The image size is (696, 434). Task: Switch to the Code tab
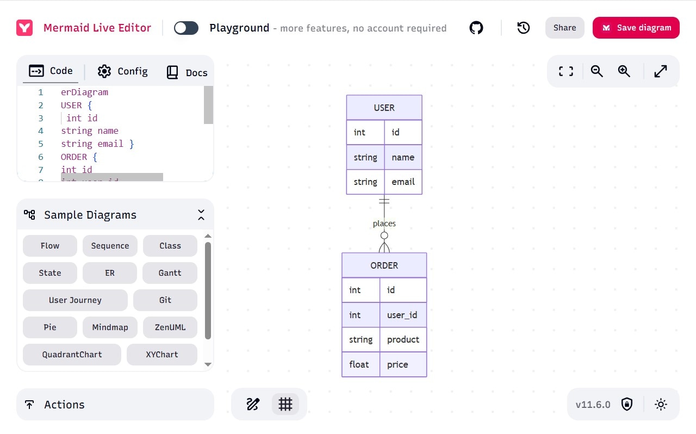point(51,71)
